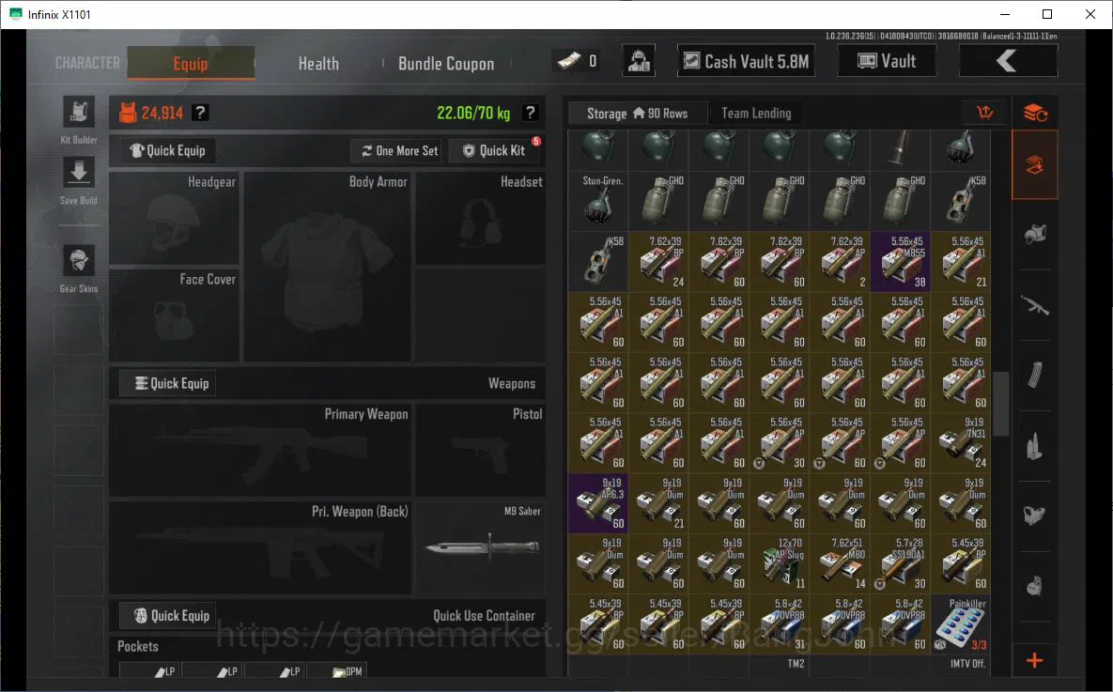Screen dimensions: 1113x692
Task: Select the purple 5.56x45 M855 ammo stack
Action: tap(900, 261)
